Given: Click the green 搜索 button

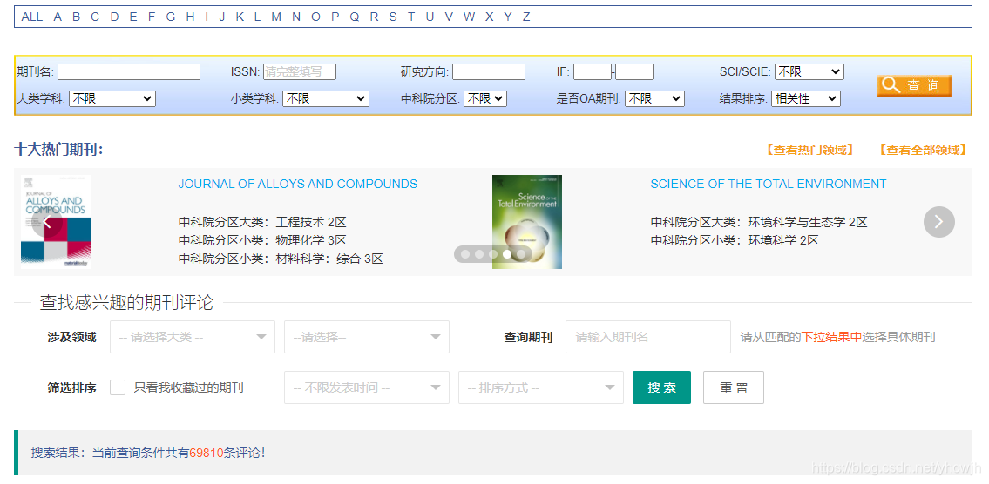Looking at the screenshot, I should pos(661,387).
